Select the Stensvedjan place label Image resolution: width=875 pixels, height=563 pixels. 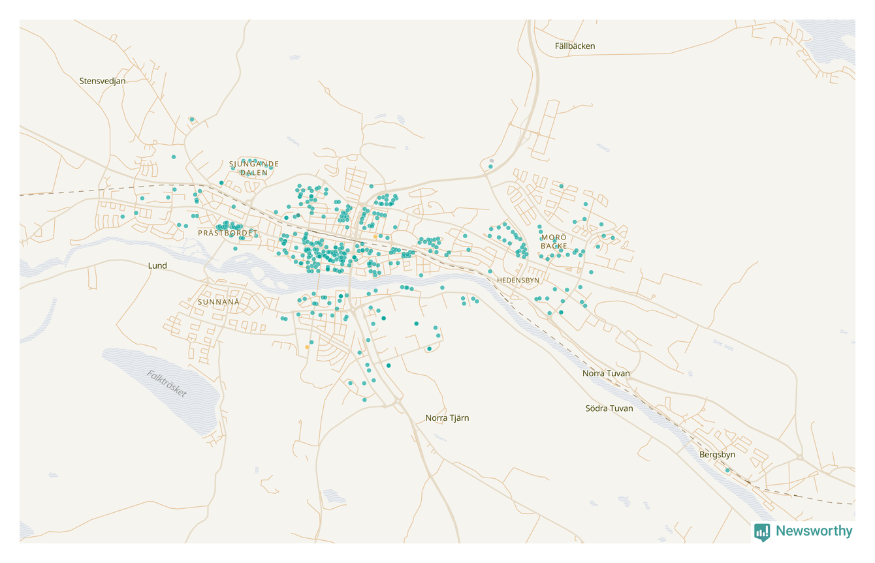[103, 81]
